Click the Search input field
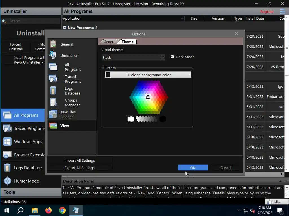 [x=34, y=21]
